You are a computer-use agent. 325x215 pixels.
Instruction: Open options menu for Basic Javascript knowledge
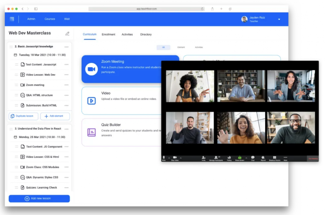click(x=66, y=47)
